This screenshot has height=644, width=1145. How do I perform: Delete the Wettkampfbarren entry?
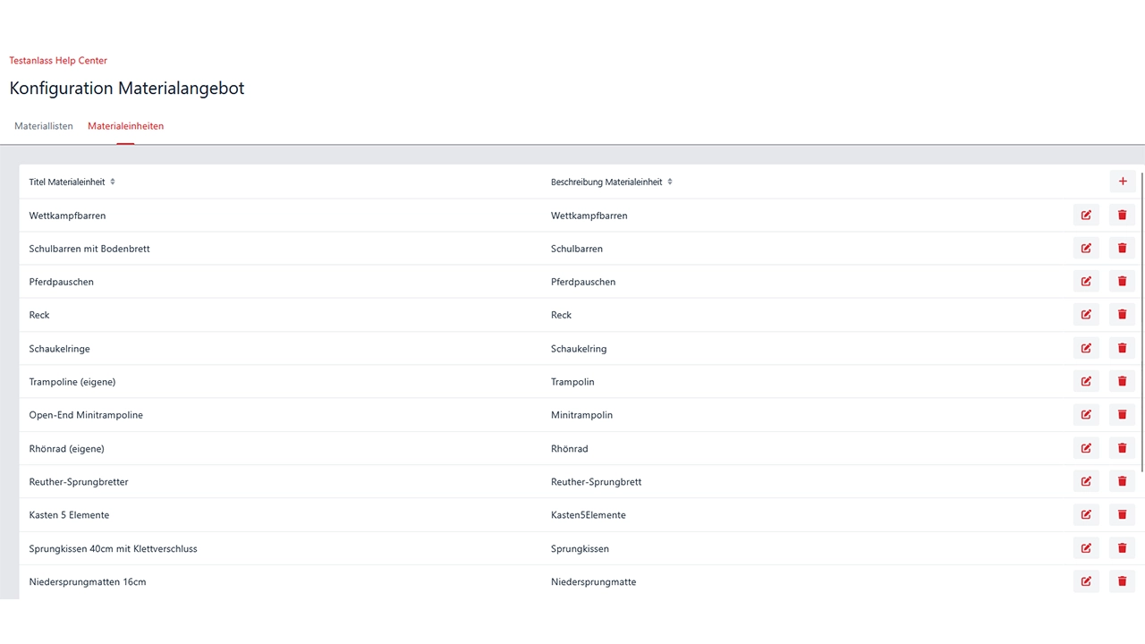pyautogui.click(x=1123, y=215)
